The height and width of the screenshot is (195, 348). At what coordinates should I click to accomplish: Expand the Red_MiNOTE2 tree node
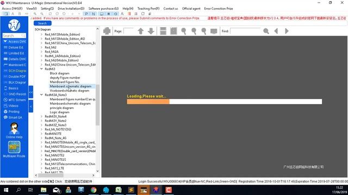click(41, 155)
